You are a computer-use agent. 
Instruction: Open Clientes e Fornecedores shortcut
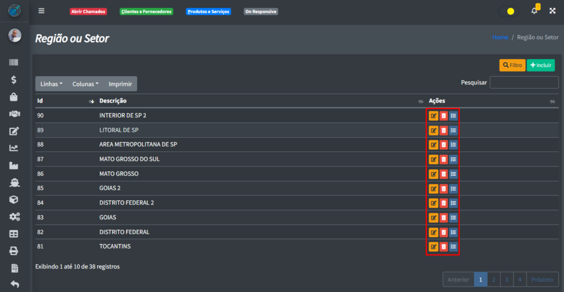(x=146, y=12)
